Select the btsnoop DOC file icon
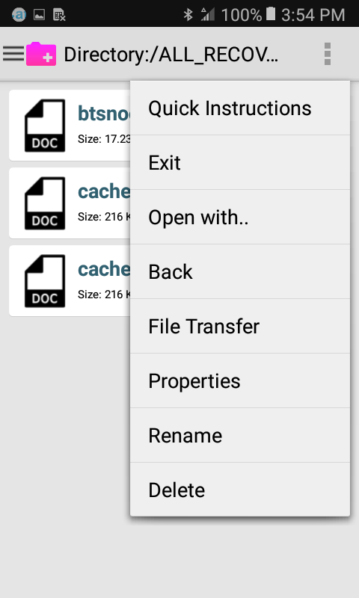This screenshot has width=359, height=598. pos(45,126)
